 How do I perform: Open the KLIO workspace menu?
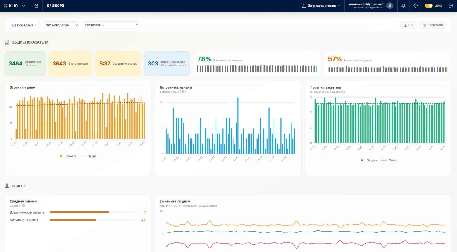(14, 6)
